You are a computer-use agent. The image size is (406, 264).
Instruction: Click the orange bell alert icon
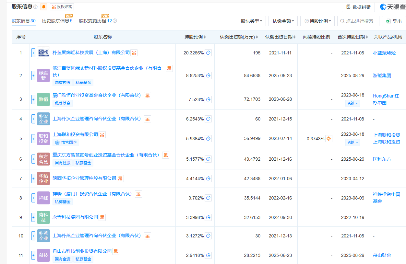[44, 7]
